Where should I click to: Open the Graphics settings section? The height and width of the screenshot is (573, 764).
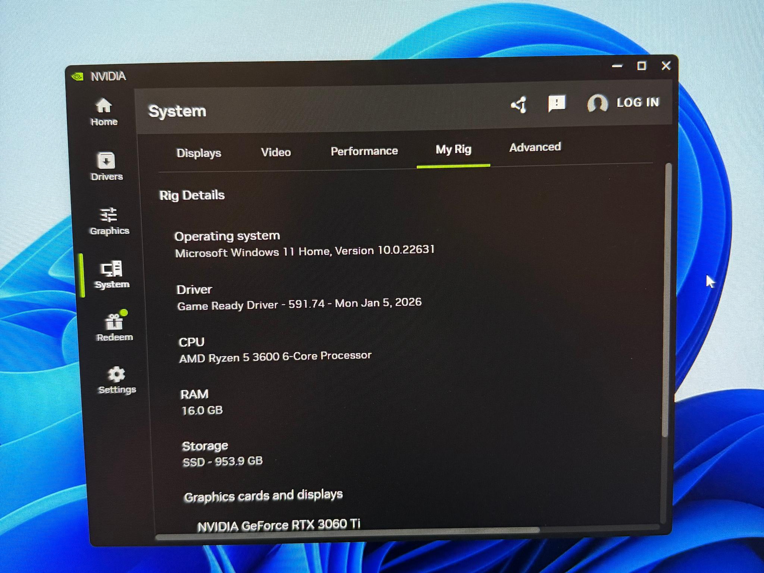click(x=109, y=221)
